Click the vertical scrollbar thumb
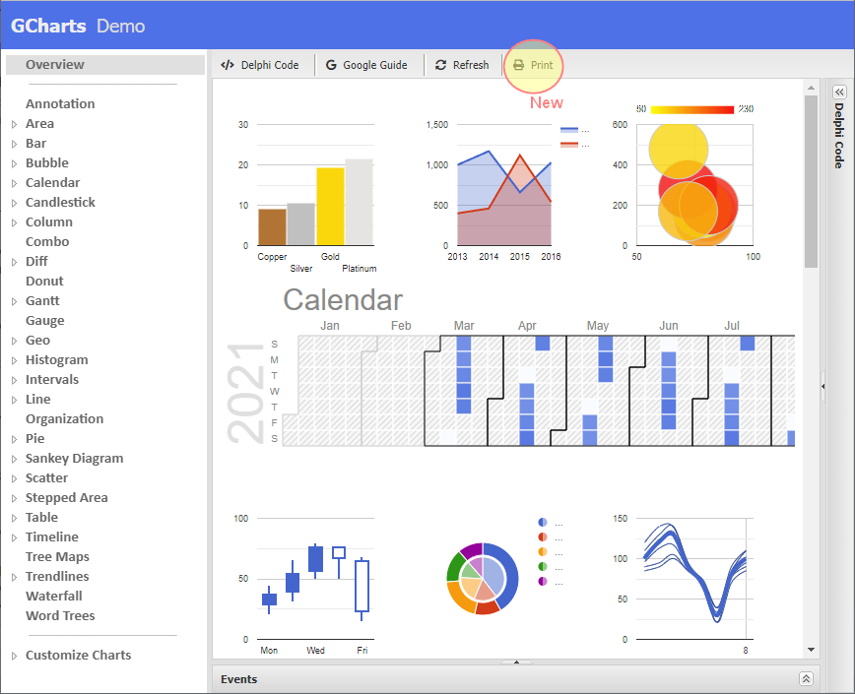855x694 pixels. point(811,181)
